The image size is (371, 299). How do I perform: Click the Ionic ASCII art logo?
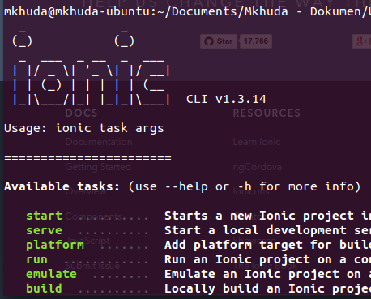92,68
